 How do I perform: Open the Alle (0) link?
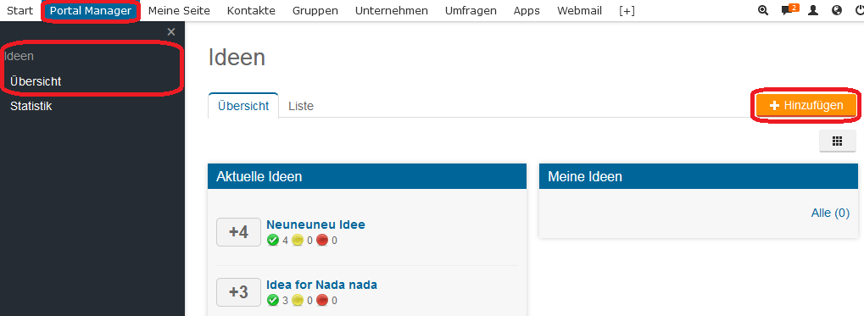830,213
